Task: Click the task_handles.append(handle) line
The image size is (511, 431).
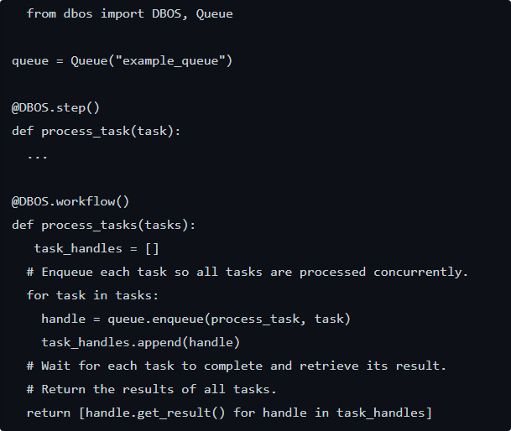Action: 141,342
